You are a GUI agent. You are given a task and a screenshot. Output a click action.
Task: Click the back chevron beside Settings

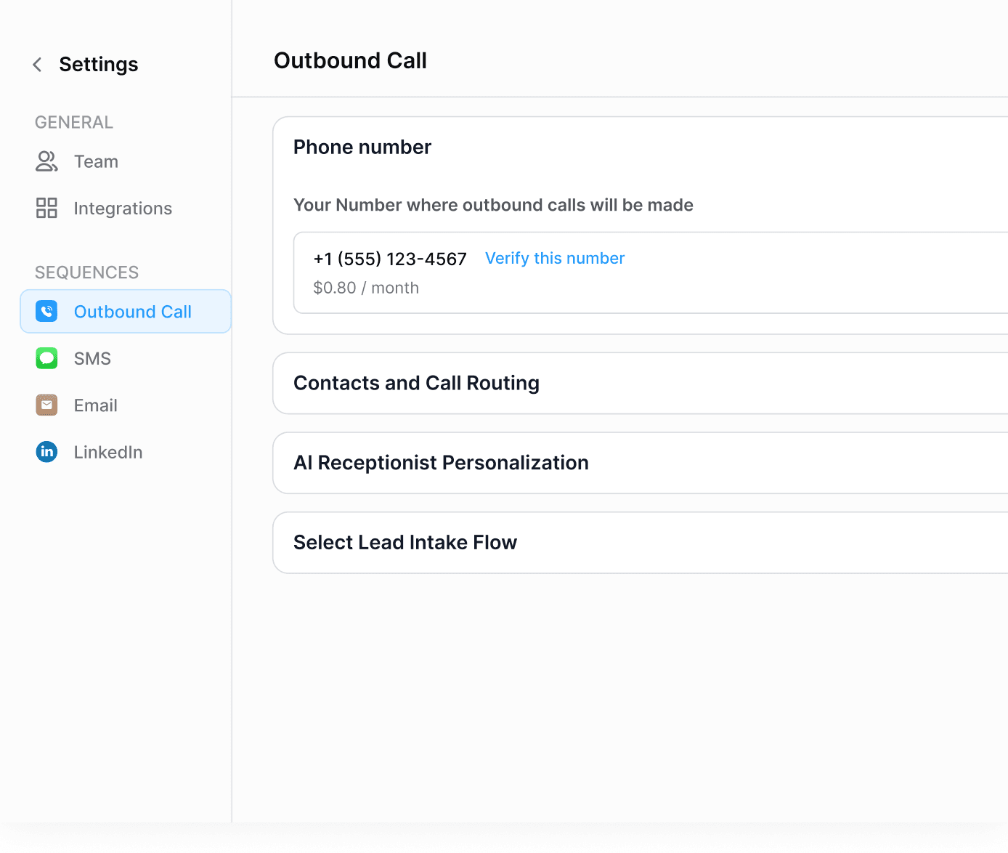click(37, 65)
